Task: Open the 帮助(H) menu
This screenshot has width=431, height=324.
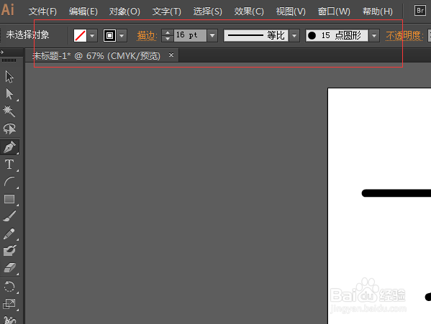Action: click(x=378, y=11)
